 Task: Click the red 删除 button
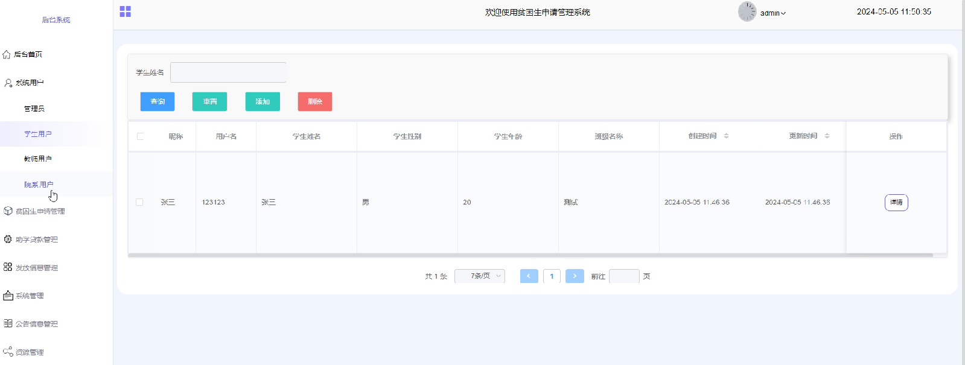pos(315,101)
